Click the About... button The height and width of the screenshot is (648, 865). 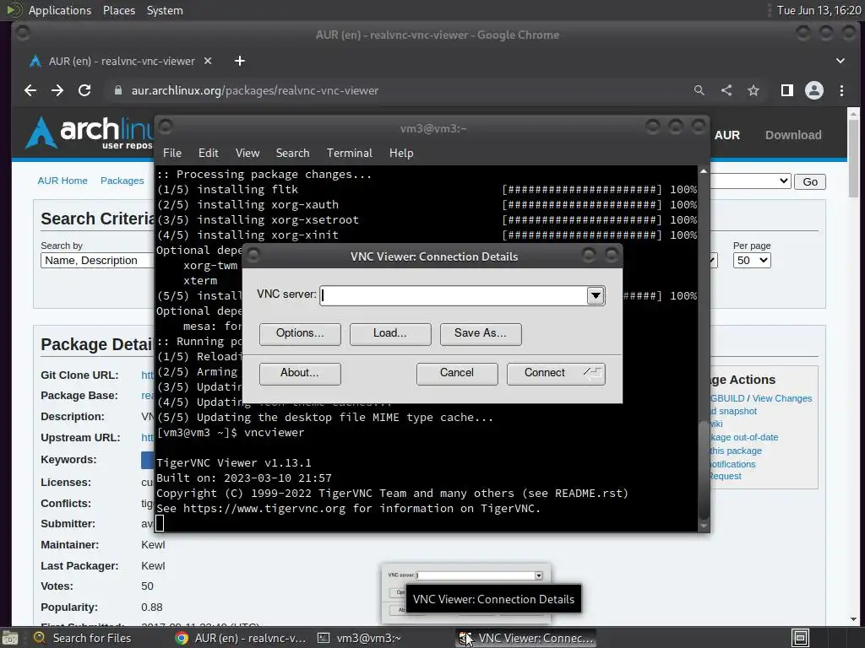pyautogui.click(x=300, y=374)
